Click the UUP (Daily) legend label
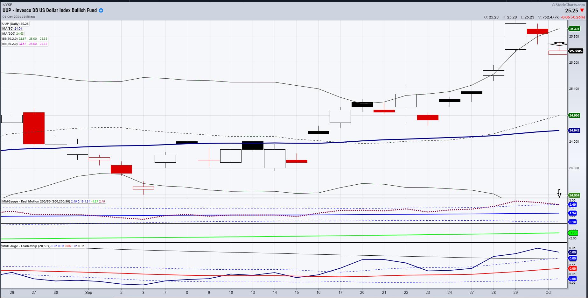Viewport: 588px width, 298px height. 16,24
